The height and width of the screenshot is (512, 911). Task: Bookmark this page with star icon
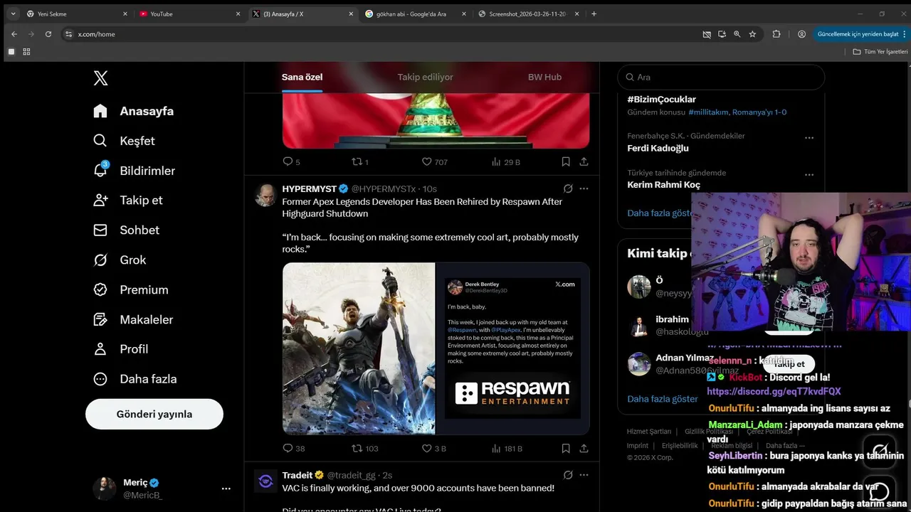[752, 34]
